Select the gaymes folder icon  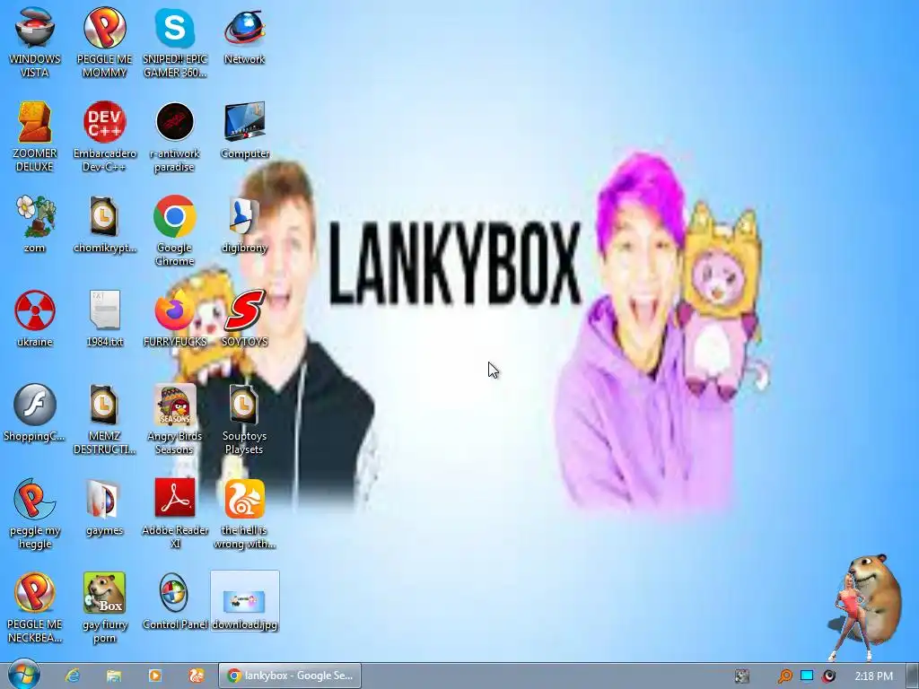click(104, 508)
